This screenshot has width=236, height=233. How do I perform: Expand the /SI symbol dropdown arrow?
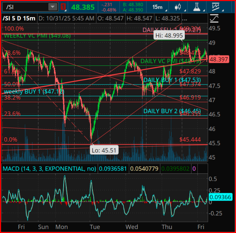53,7
